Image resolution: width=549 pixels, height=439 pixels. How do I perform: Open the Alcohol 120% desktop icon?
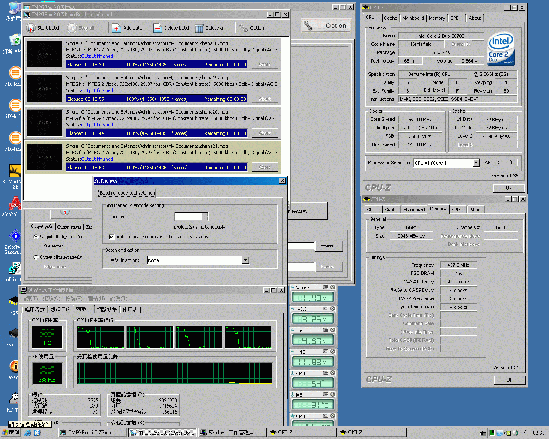(x=15, y=203)
